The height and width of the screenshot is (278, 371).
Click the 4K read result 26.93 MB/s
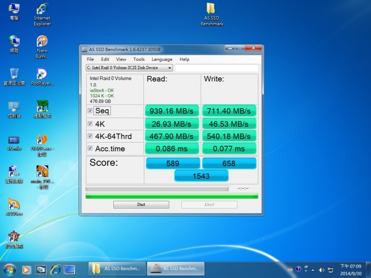click(x=172, y=124)
